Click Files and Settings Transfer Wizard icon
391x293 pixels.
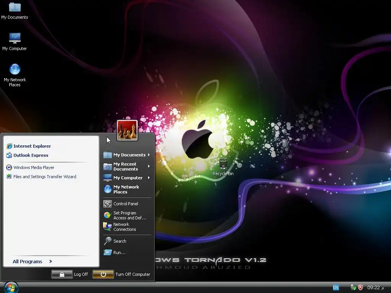[9, 176]
